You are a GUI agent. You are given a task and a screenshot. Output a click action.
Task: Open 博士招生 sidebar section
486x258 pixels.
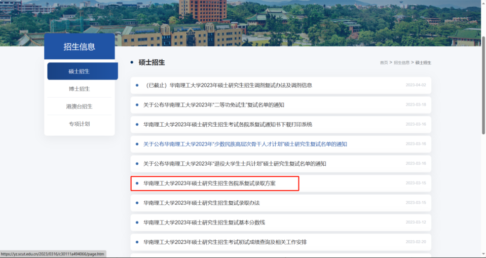point(80,89)
